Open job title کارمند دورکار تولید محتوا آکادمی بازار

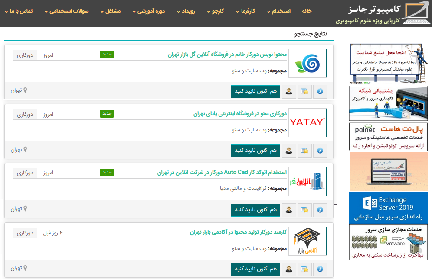click(x=238, y=232)
